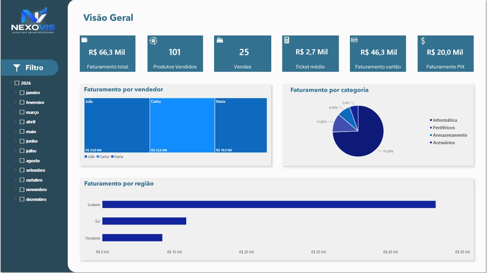
Task: Click the box icon on Produtos Vendidos card
Action: point(153,41)
